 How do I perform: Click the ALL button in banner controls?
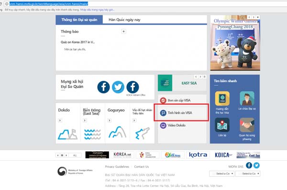[x=75, y=155]
